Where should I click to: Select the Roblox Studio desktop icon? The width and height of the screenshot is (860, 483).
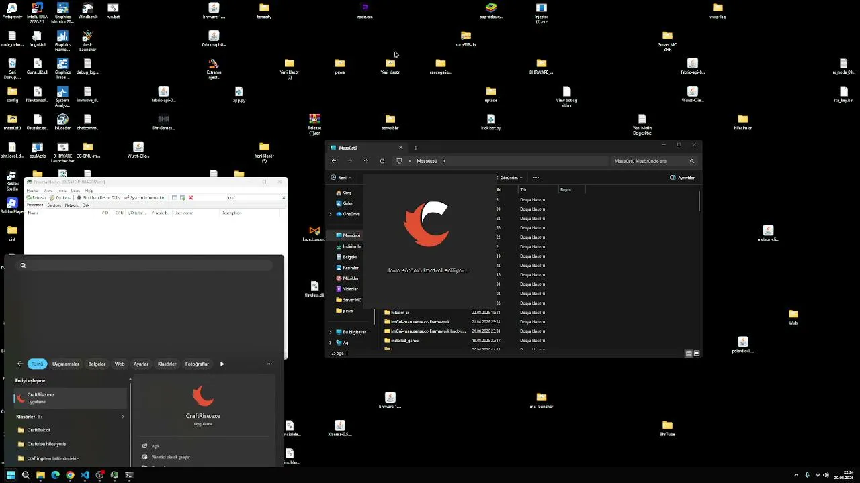(x=12, y=182)
